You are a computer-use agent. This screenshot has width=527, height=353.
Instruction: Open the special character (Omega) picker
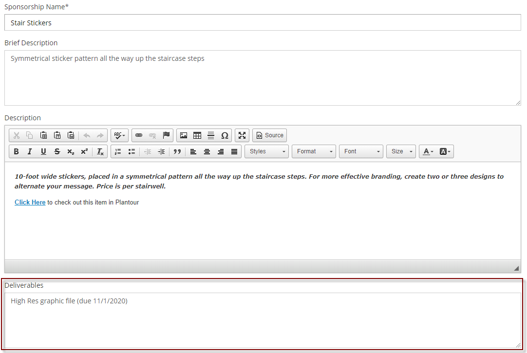point(225,135)
